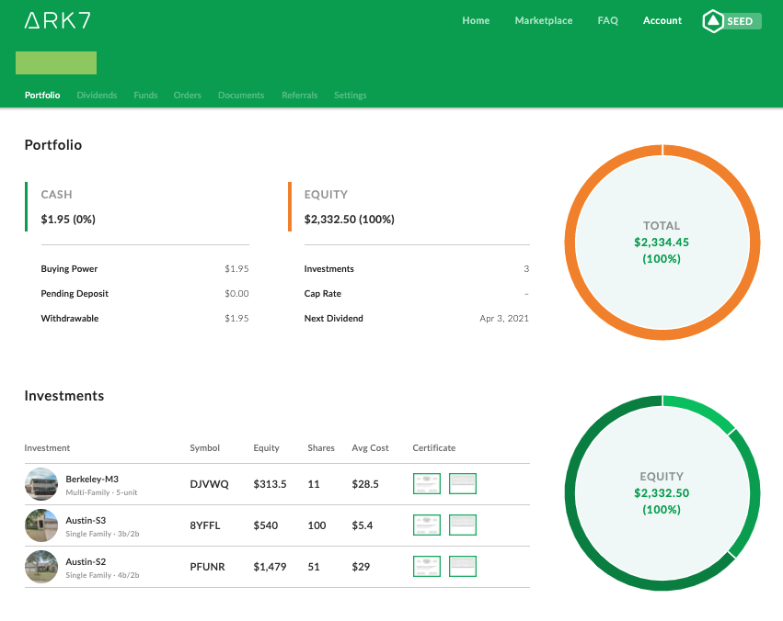Open Austin-S3 second certificate icon

click(x=463, y=525)
